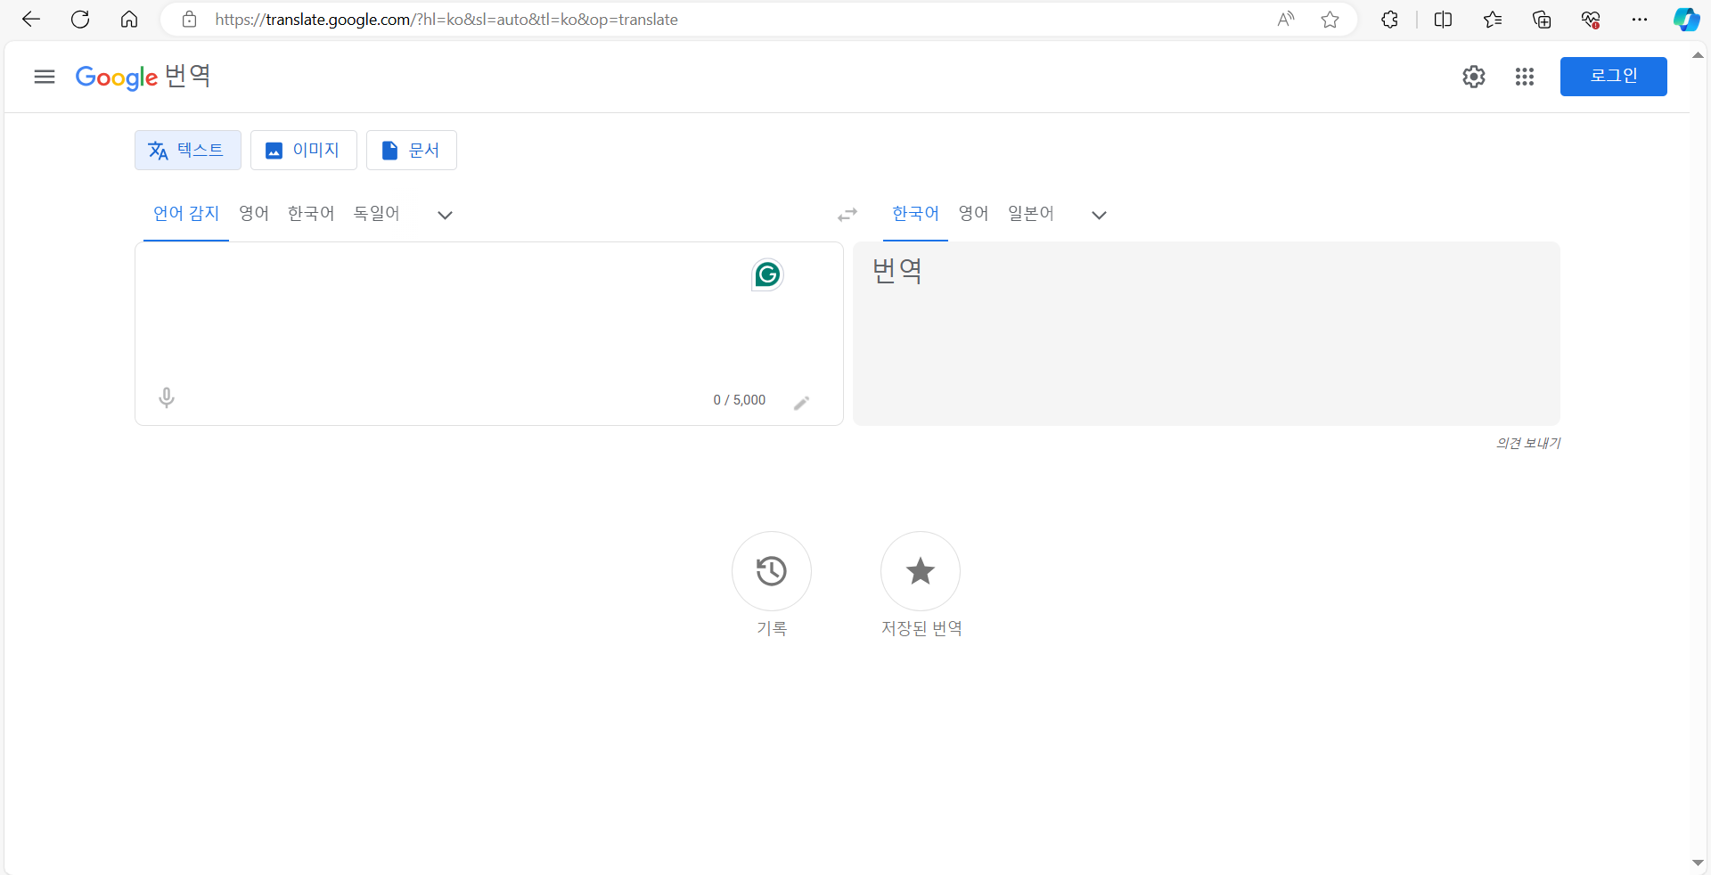Open the Google apps grid
Viewport: 1711px width, 875px height.
pyautogui.click(x=1525, y=77)
